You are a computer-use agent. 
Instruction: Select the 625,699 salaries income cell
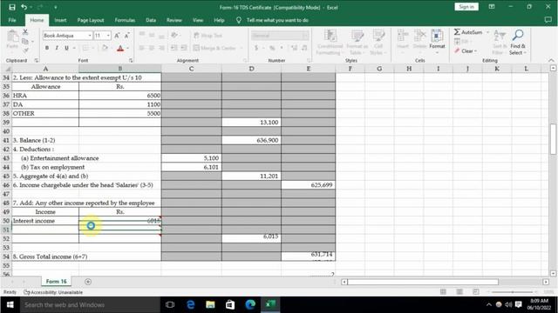click(x=308, y=185)
